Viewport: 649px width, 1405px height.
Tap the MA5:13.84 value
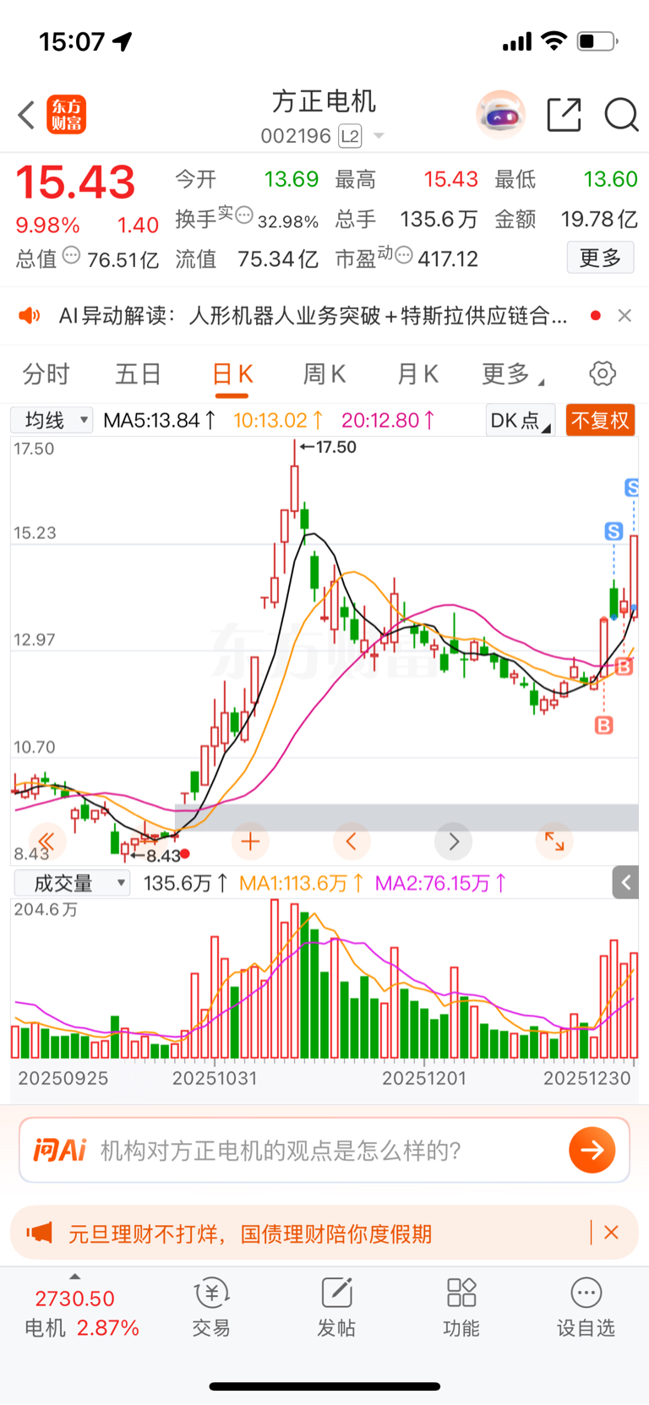tap(159, 420)
